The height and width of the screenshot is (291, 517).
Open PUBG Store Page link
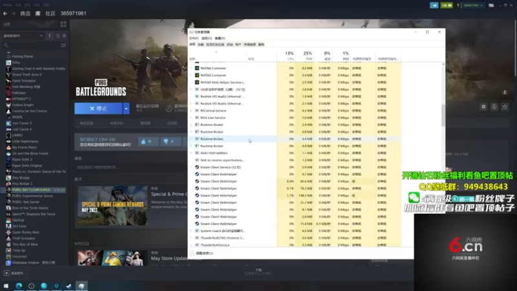(x=87, y=123)
